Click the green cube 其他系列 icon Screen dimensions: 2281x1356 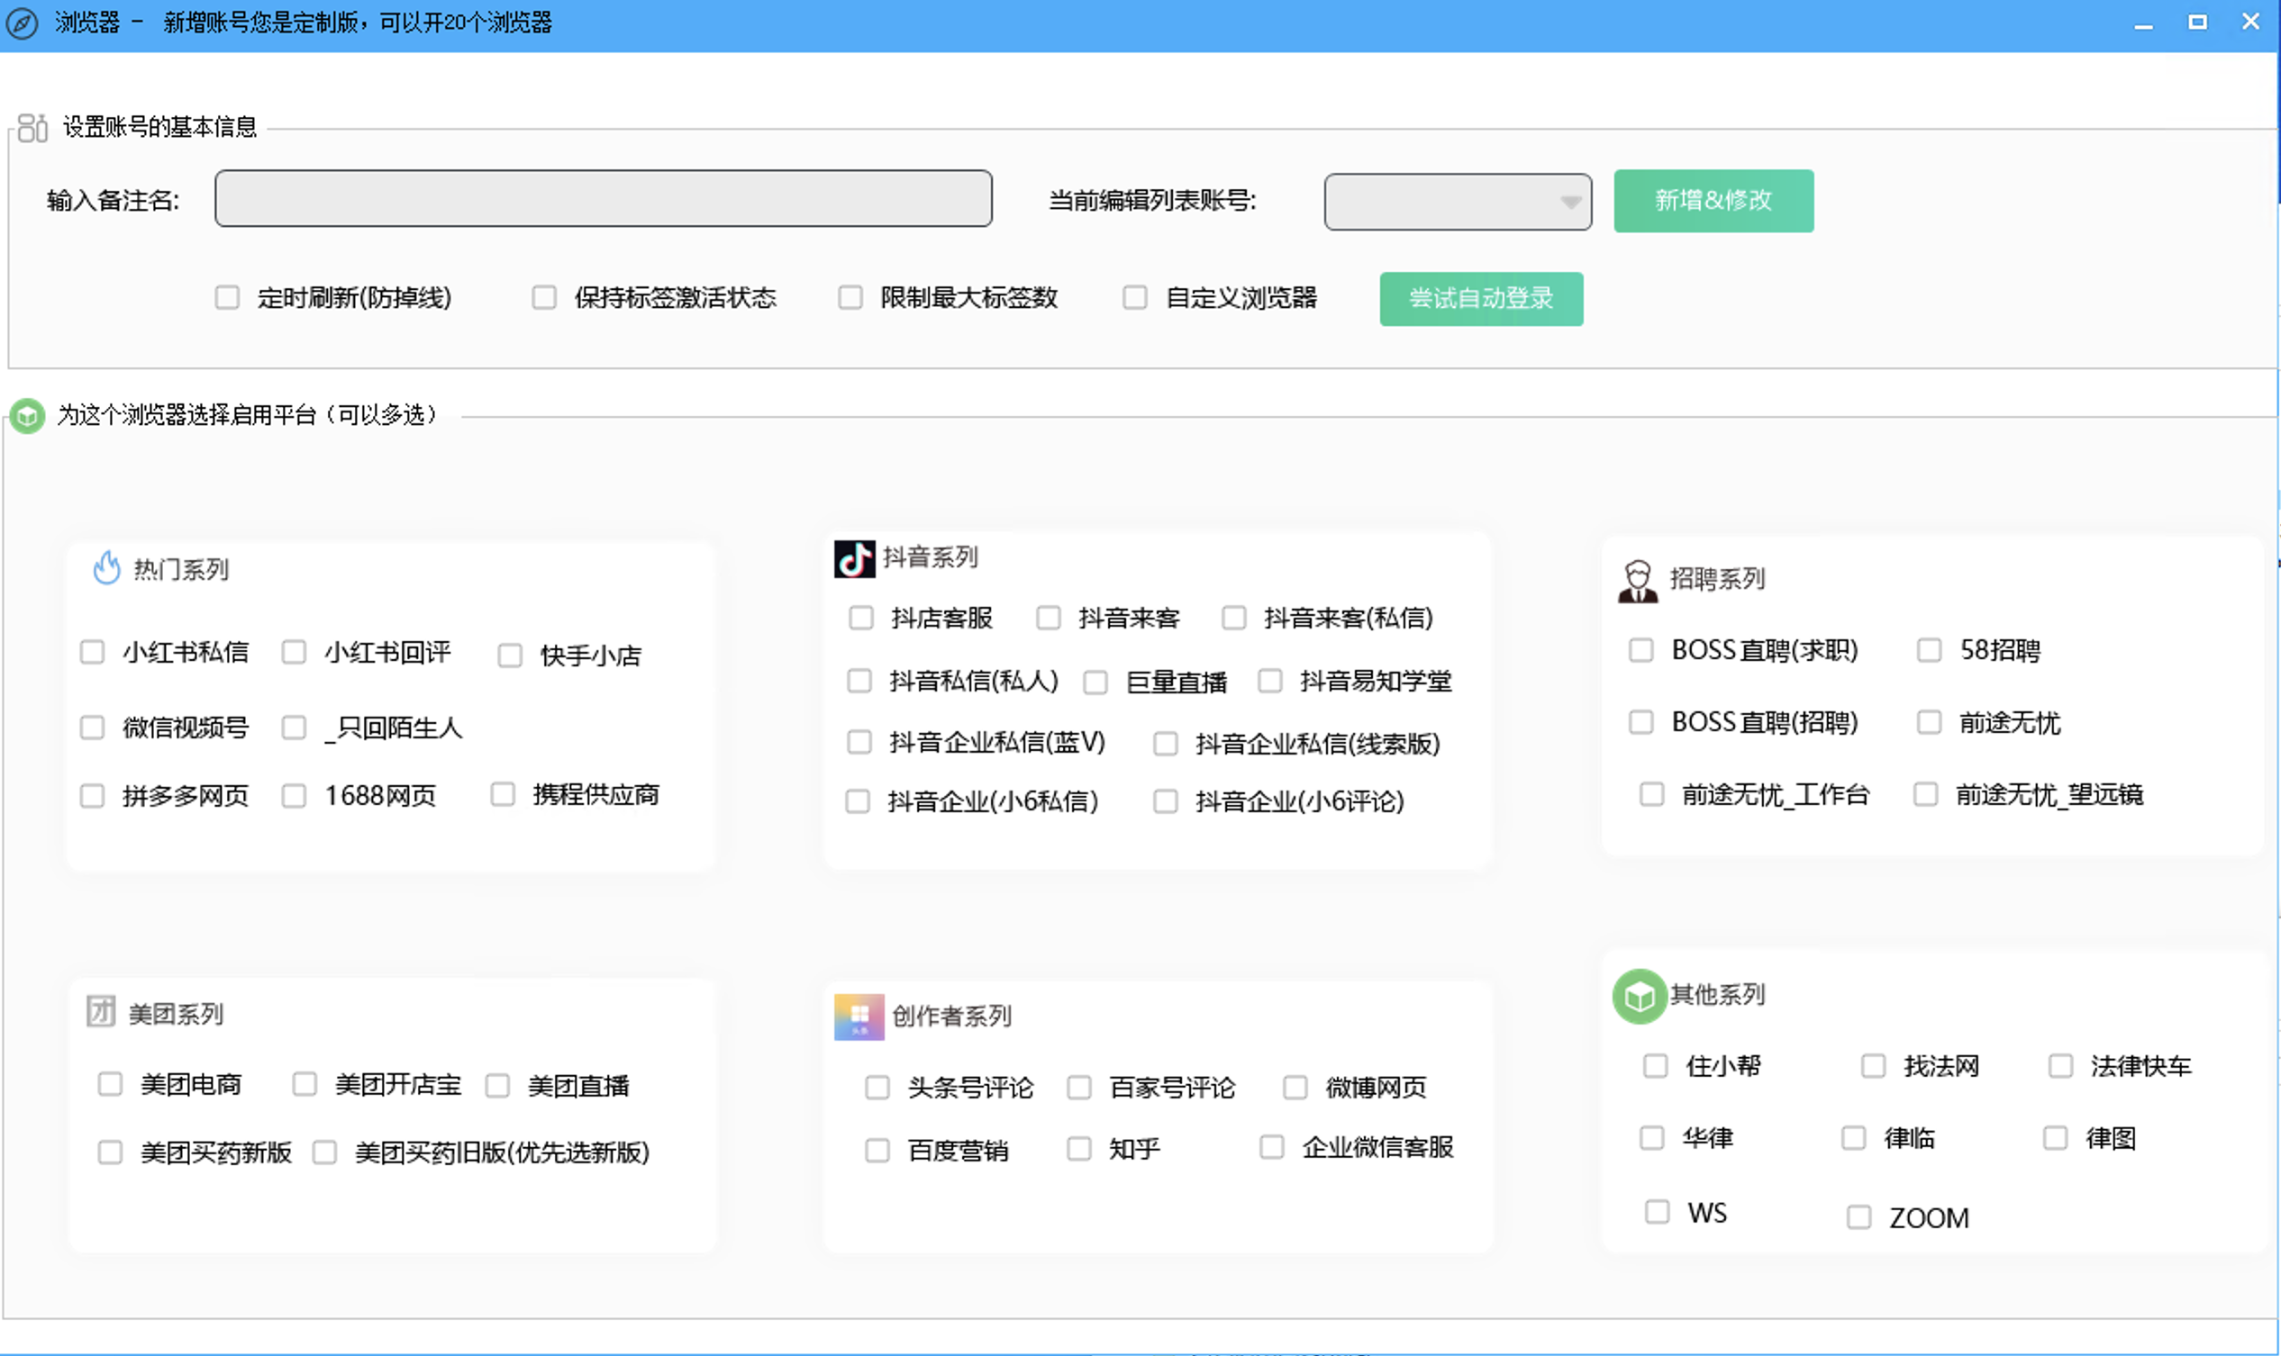[x=1640, y=996]
